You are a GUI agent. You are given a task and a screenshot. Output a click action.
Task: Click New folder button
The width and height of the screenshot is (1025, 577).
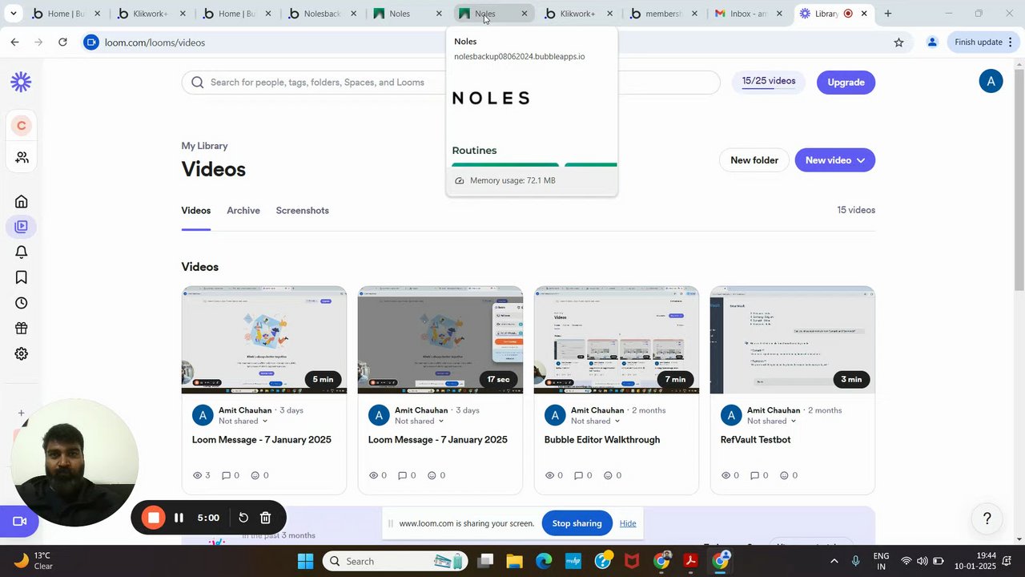(754, 160)
